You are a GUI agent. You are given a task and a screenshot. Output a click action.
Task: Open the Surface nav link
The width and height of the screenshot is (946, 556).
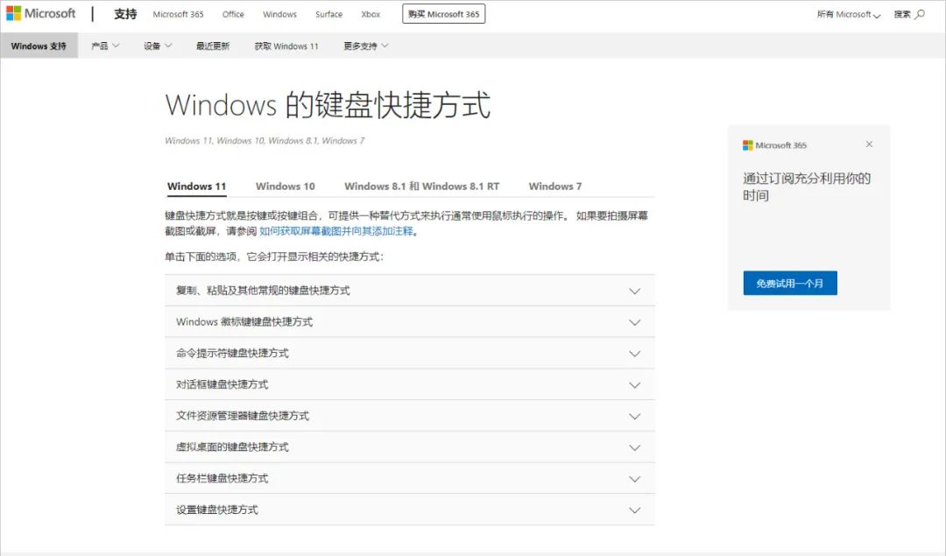click(328, 14)
